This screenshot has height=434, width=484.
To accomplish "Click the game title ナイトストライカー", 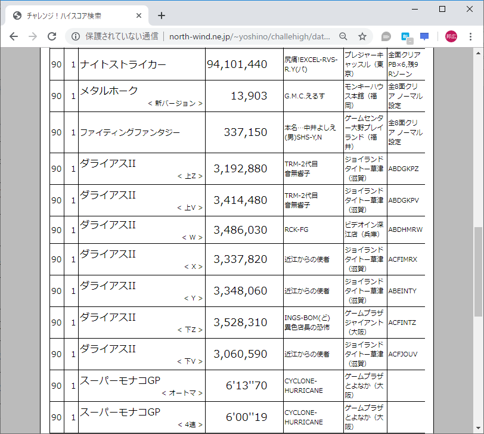I will (123, 64).
